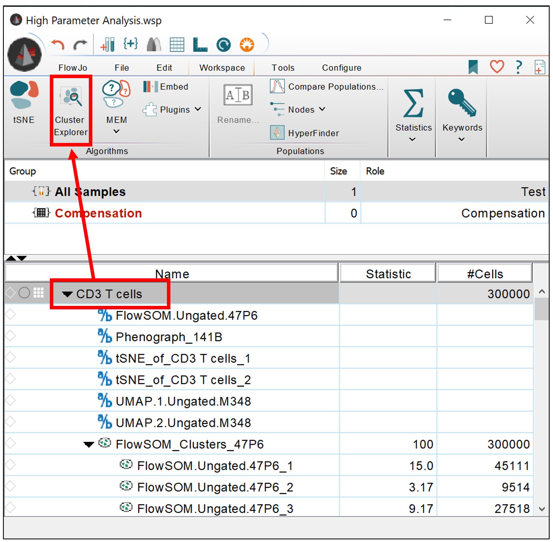Click the undo arrow icon
Image resolution: width=553 pixels, height=542 pixels.
[x=58, y=45]
